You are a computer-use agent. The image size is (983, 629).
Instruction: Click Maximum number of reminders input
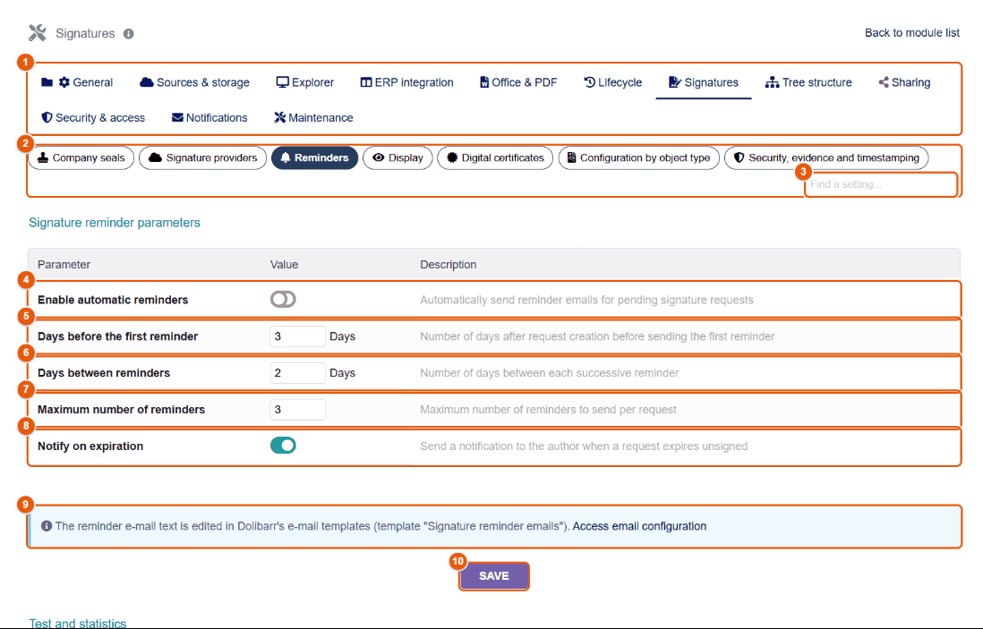(x=298, y=409)
